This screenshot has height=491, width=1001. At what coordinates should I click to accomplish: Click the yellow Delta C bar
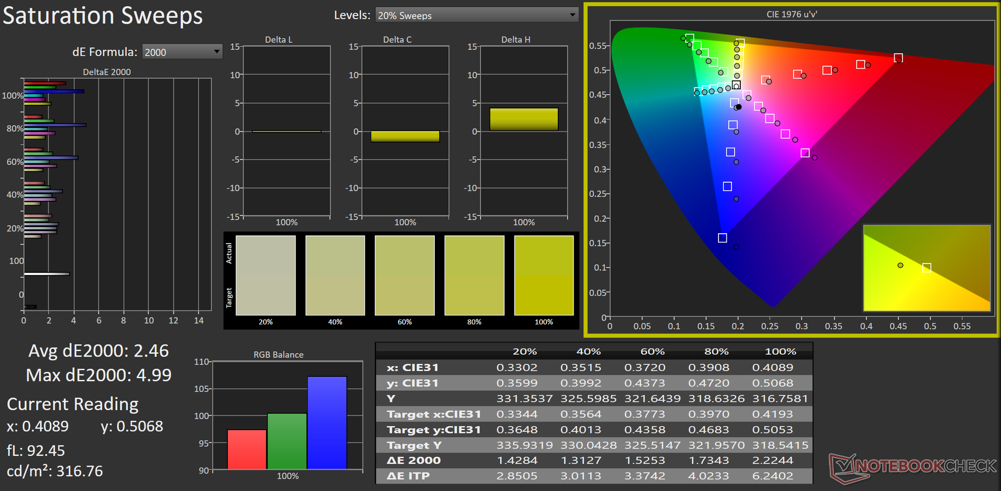click(x=405, y=136)
